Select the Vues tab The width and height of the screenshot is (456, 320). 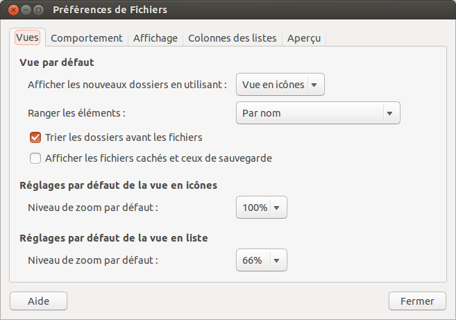[x=28, y=38]
